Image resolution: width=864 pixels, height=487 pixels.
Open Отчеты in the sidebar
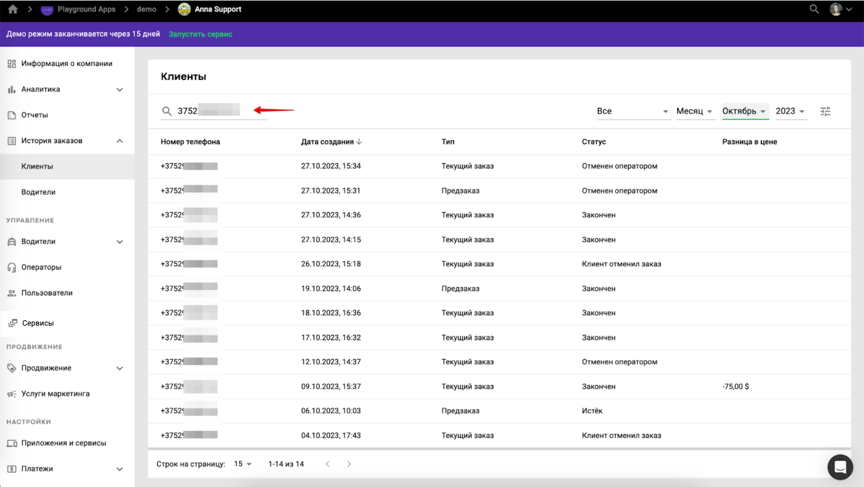34,115
